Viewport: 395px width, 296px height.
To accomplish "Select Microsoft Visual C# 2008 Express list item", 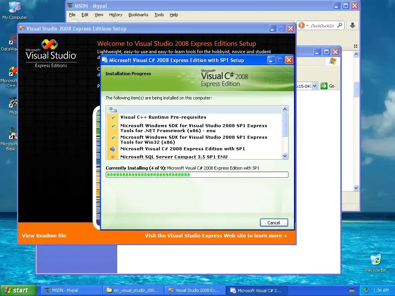I will pos(182,149).
